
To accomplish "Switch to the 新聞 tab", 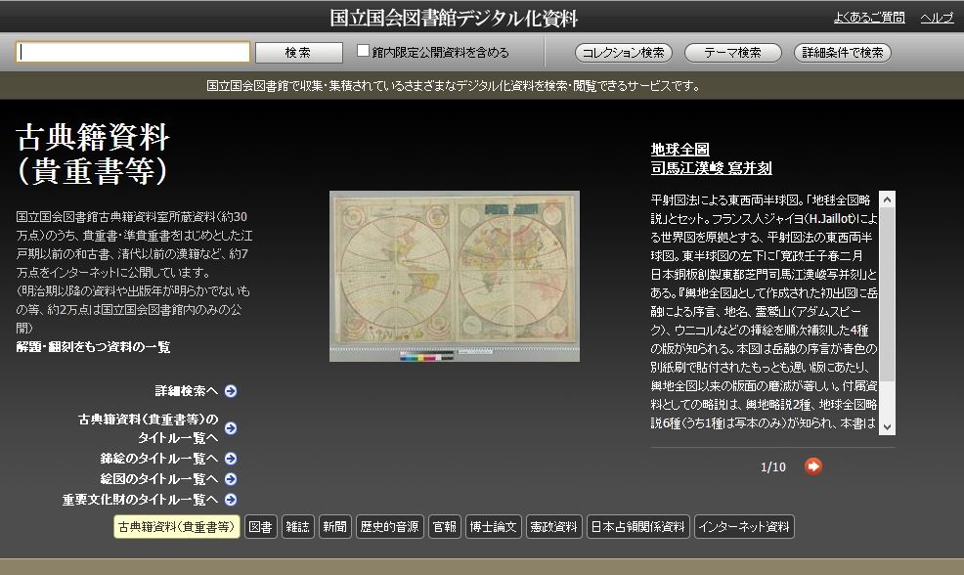I will 335,527.
